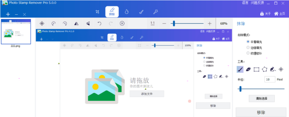Switch to the 抹除 erase tab
289x117 pixels.
[112, 12]
